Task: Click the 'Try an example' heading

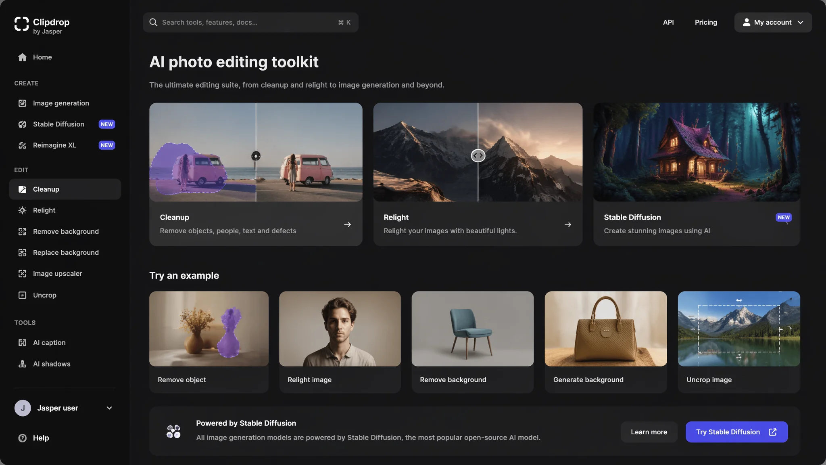Action: click(184, 276)
